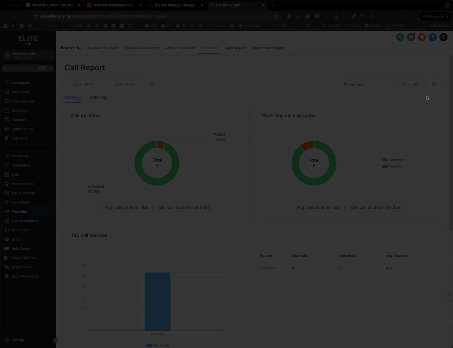Image resolution: width=453 pixels, height=348 pixels.
Task: Click the No. of calls legend swatch
Action: [149, 345]
